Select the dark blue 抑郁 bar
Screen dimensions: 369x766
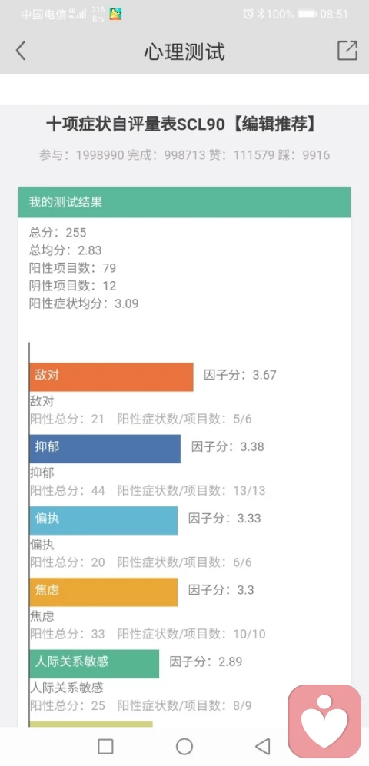105,449
